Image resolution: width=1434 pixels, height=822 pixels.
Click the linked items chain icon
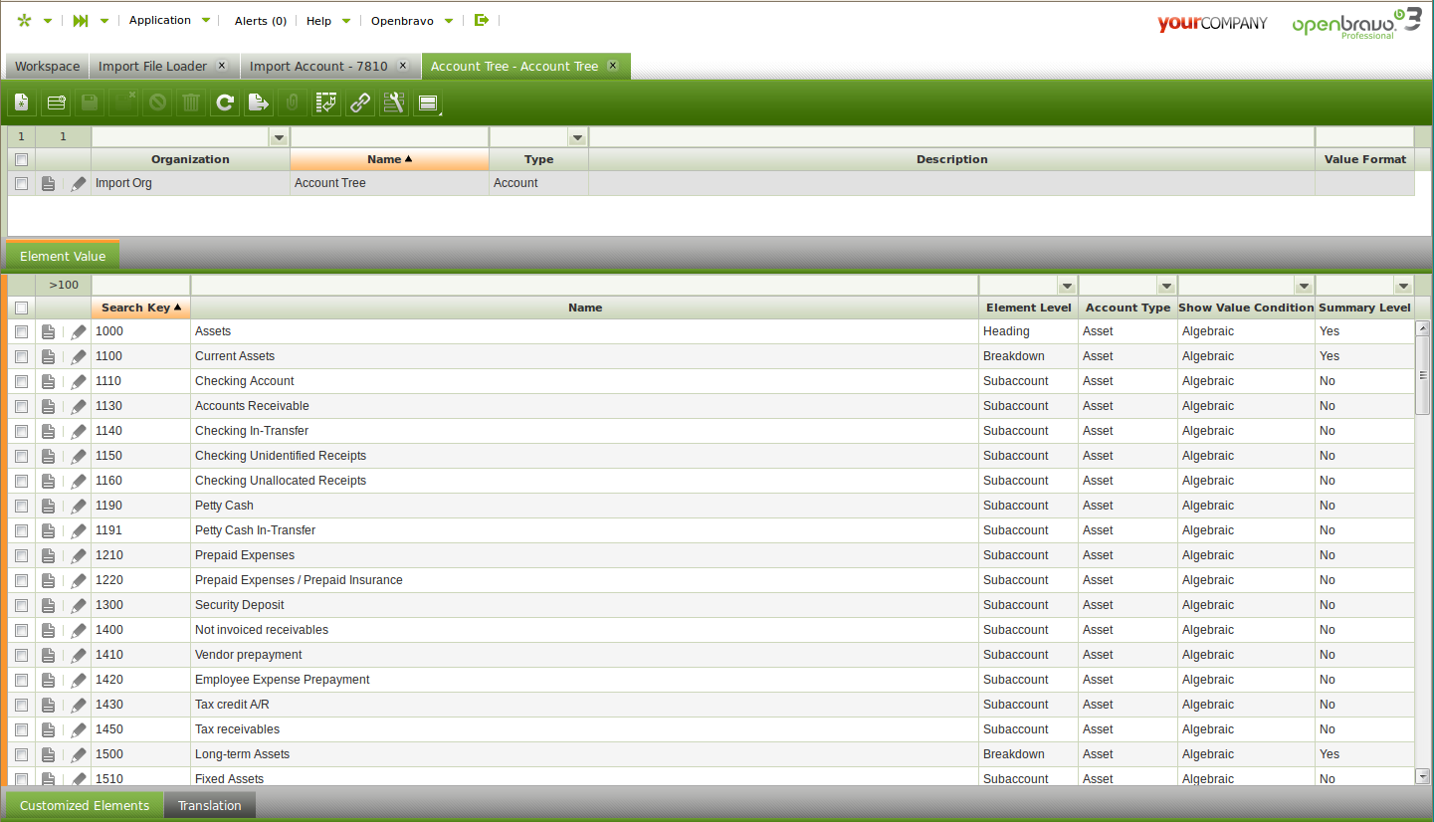(359, 103)
